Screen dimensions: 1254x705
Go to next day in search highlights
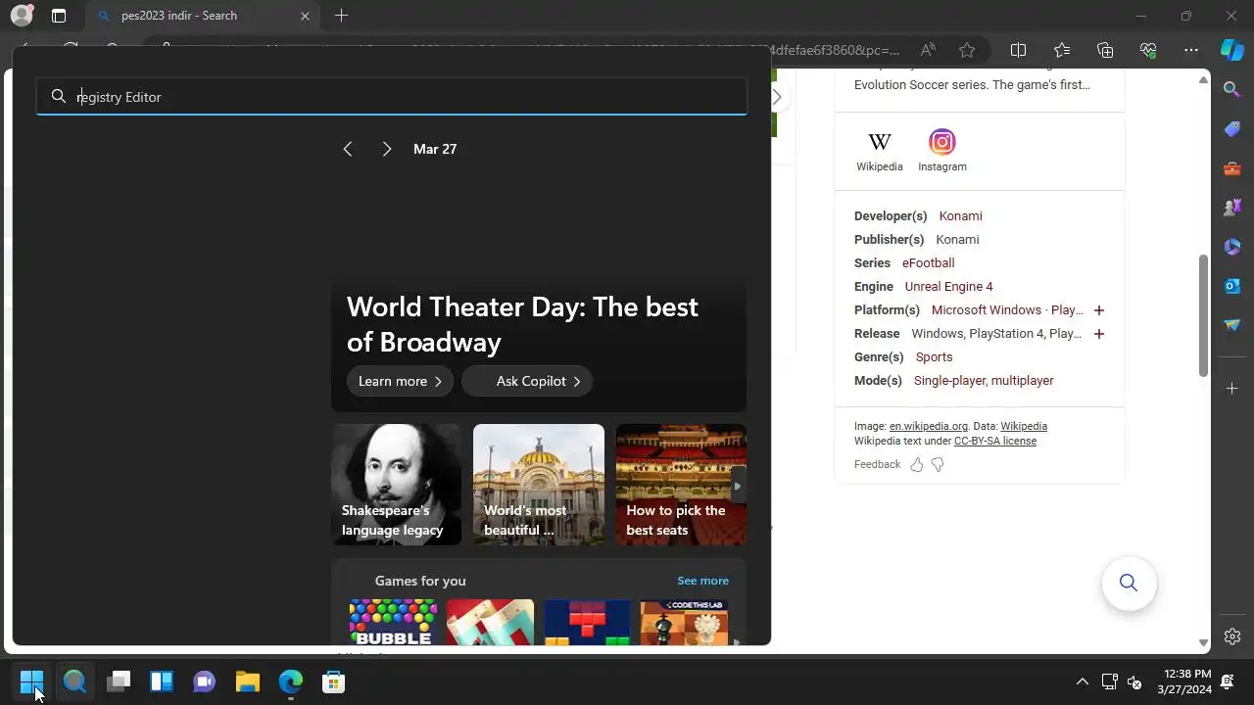[387, 149]
